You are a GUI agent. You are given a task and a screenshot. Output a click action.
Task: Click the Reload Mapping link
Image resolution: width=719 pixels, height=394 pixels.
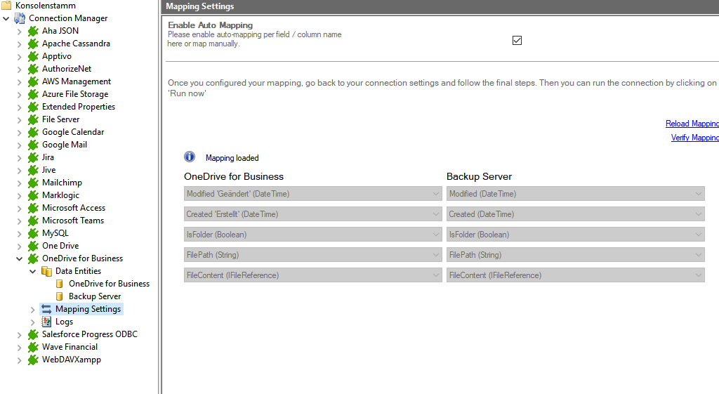click(x=692, y=124)
